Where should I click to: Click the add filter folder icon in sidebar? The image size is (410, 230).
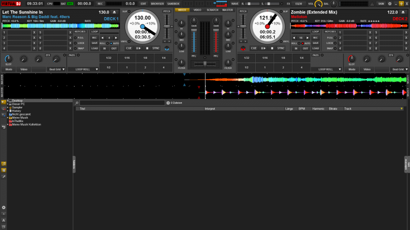point(4,108)
